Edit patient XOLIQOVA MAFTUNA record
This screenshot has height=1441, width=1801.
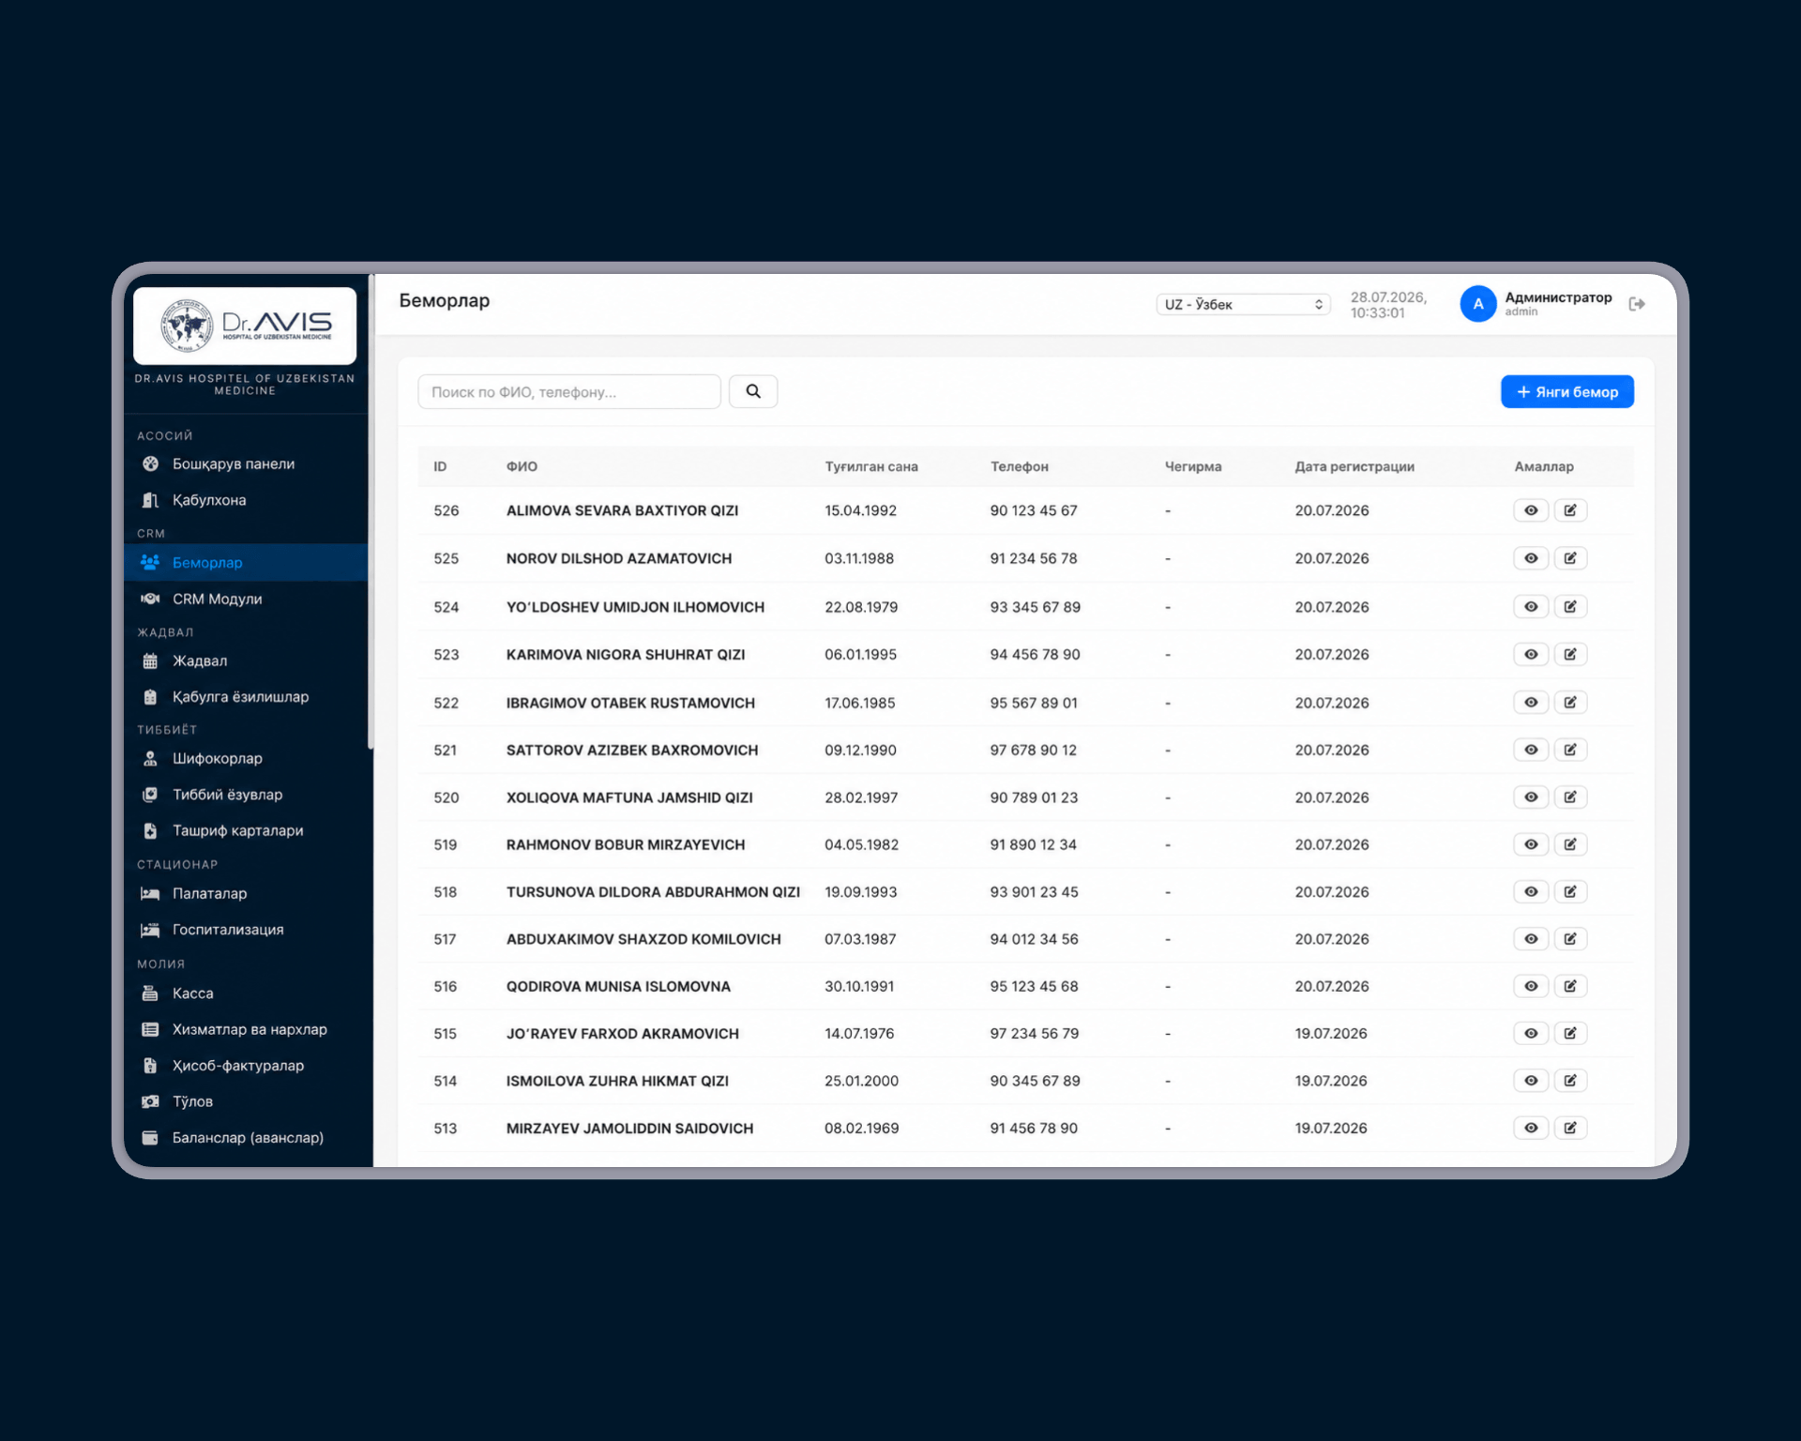(1570, 797)
